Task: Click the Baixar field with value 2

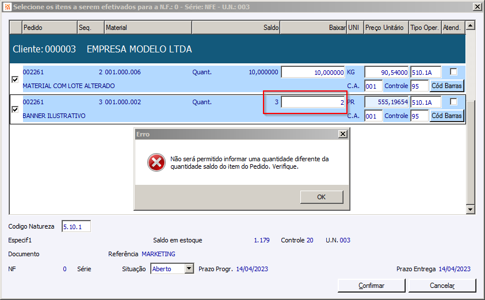Action: pyautogui.click(x=313, y=102)
